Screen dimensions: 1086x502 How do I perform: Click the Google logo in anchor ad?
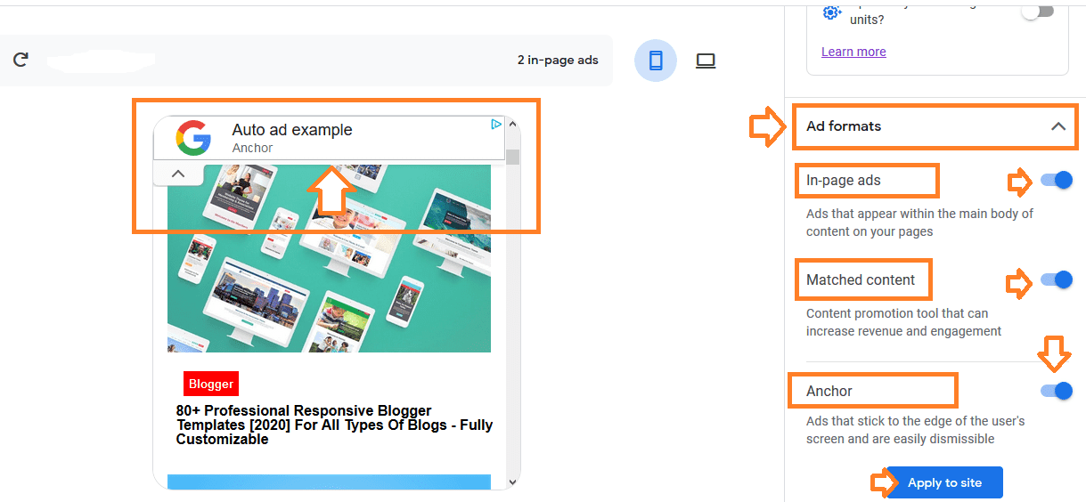(193, 138)
